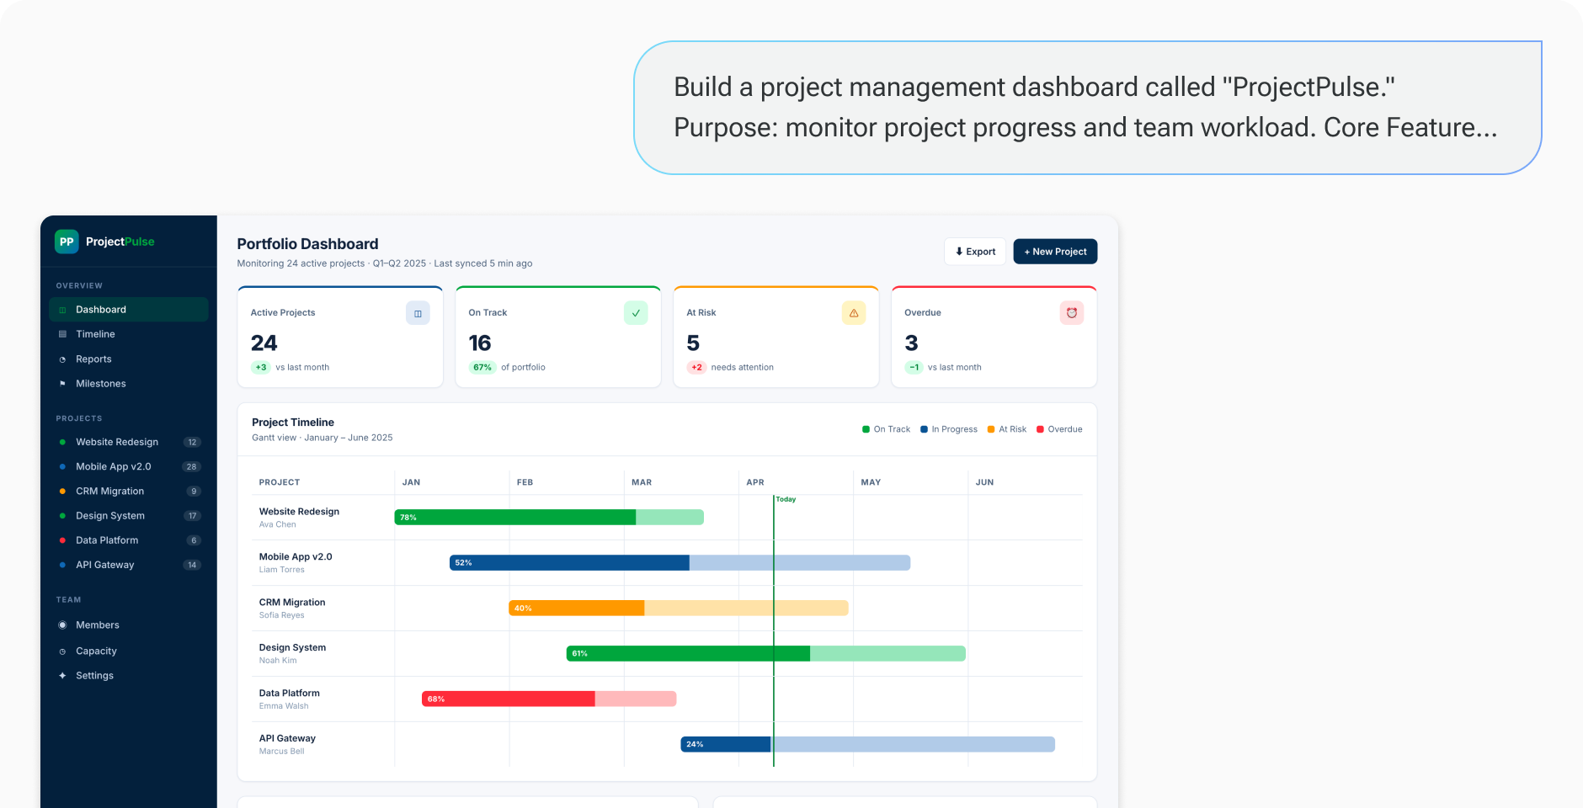The height and width of the screenshot is (808, 1583).
Task: Click the red dot beside Data Platform
Action: (62, 540)
